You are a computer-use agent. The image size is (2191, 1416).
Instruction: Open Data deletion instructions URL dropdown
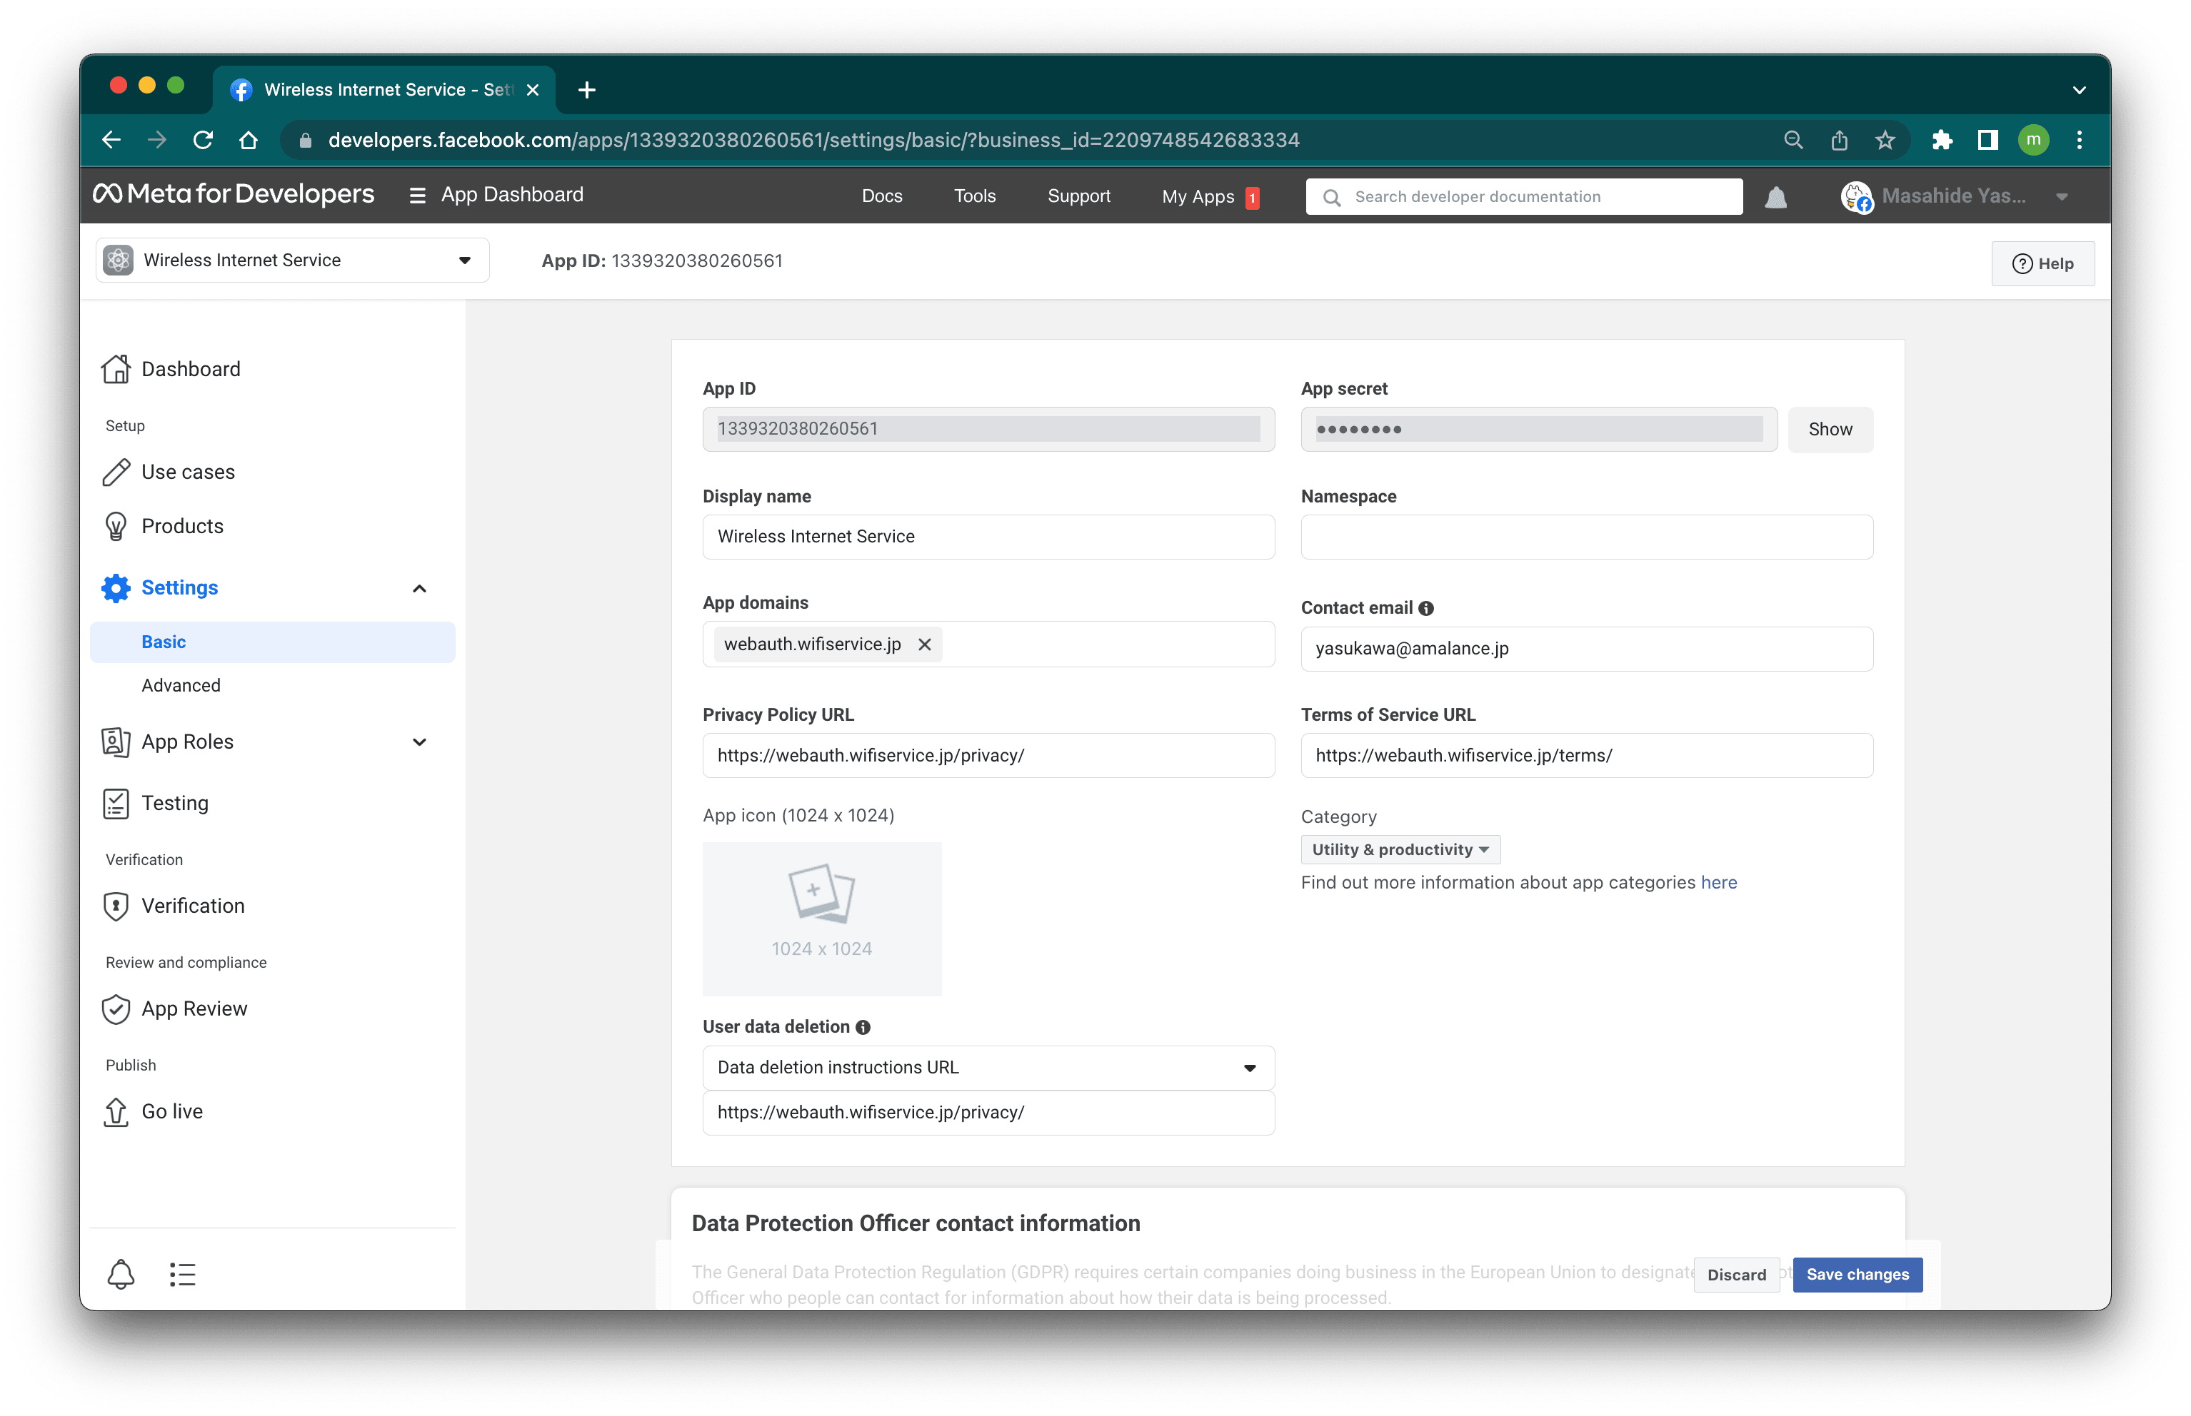tap(988, 1068)
